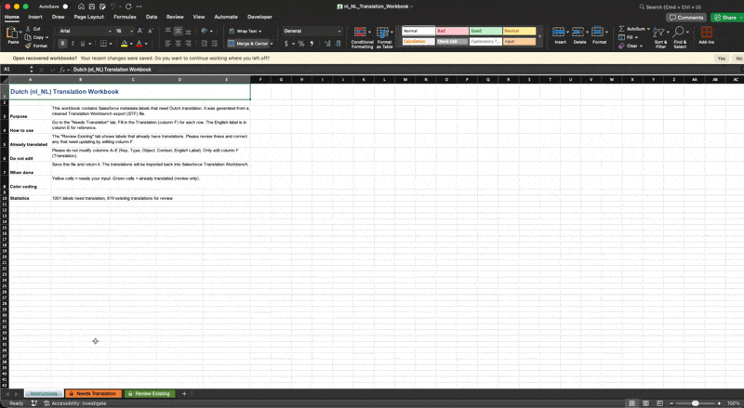This screenshot has height=408, width=744.
Task: Open the more options ellipsis in title bar
Action: point(139,7)
